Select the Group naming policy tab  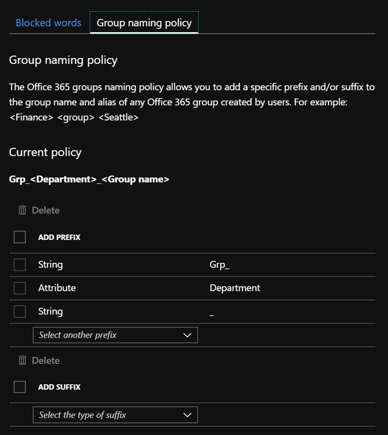tap(144, 23)
